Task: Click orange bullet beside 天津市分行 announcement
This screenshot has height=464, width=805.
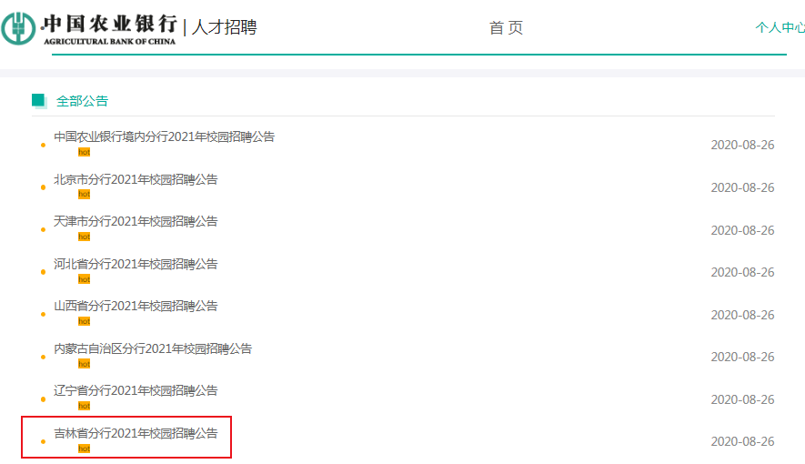Action: (x=43, y=229)
